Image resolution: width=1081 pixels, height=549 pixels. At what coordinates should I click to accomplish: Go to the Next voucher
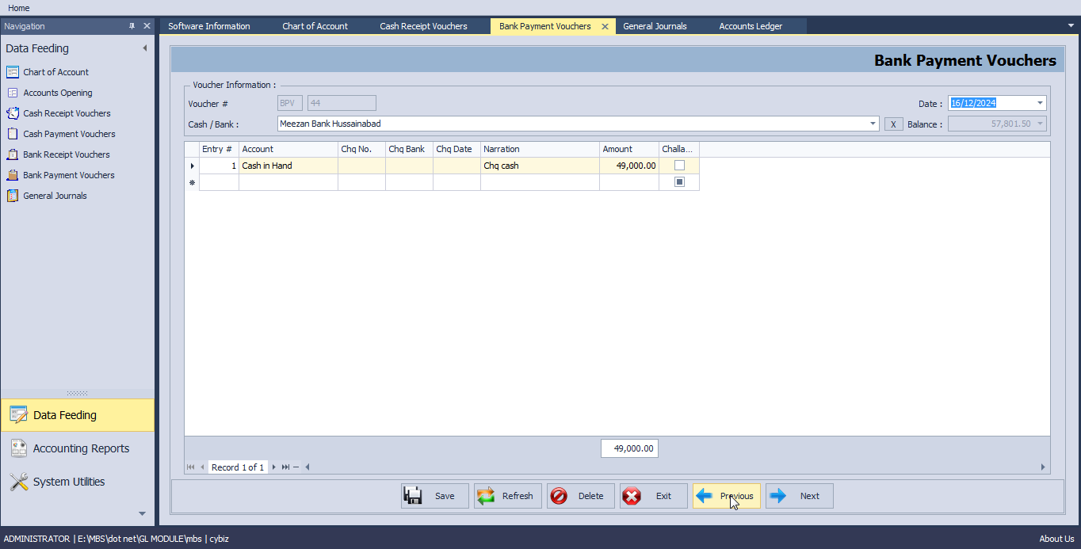(x=800, y=496)
